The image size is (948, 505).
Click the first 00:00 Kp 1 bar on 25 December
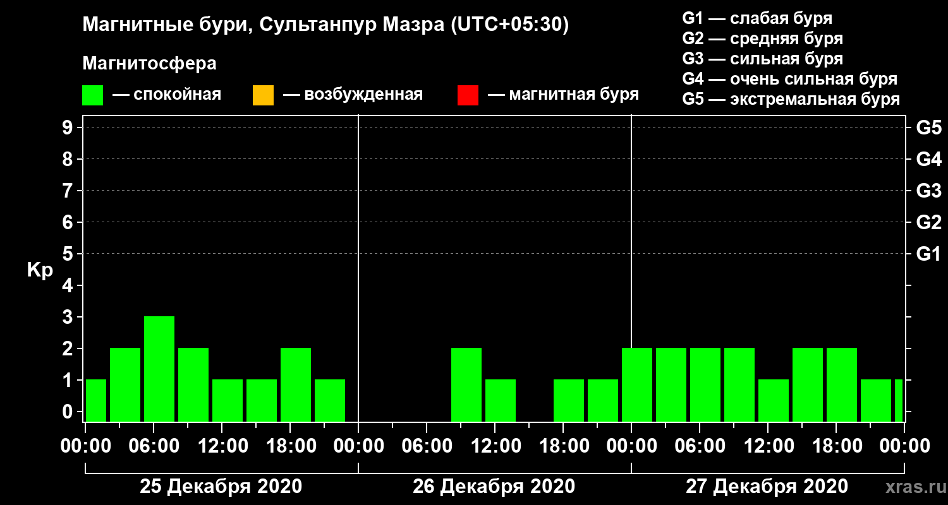[x=96, y=400]
